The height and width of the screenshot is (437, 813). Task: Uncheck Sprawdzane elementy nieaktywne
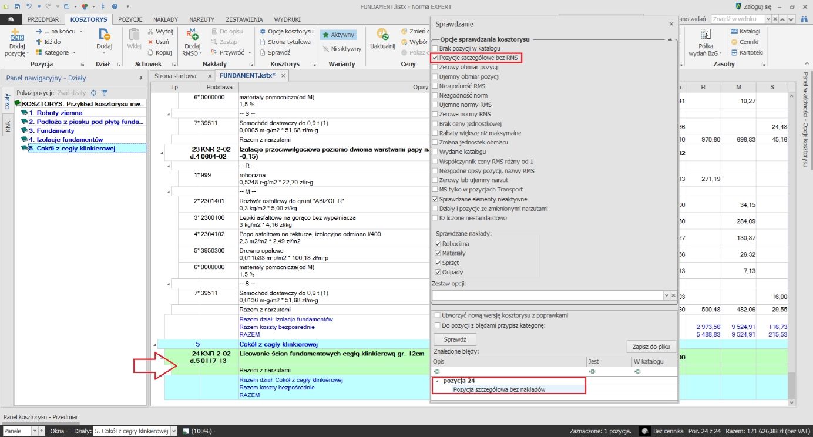click(x=435, y=199)
